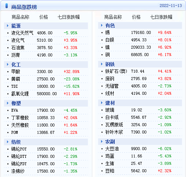Open 锦纶DTY commodity

point(19,156)
